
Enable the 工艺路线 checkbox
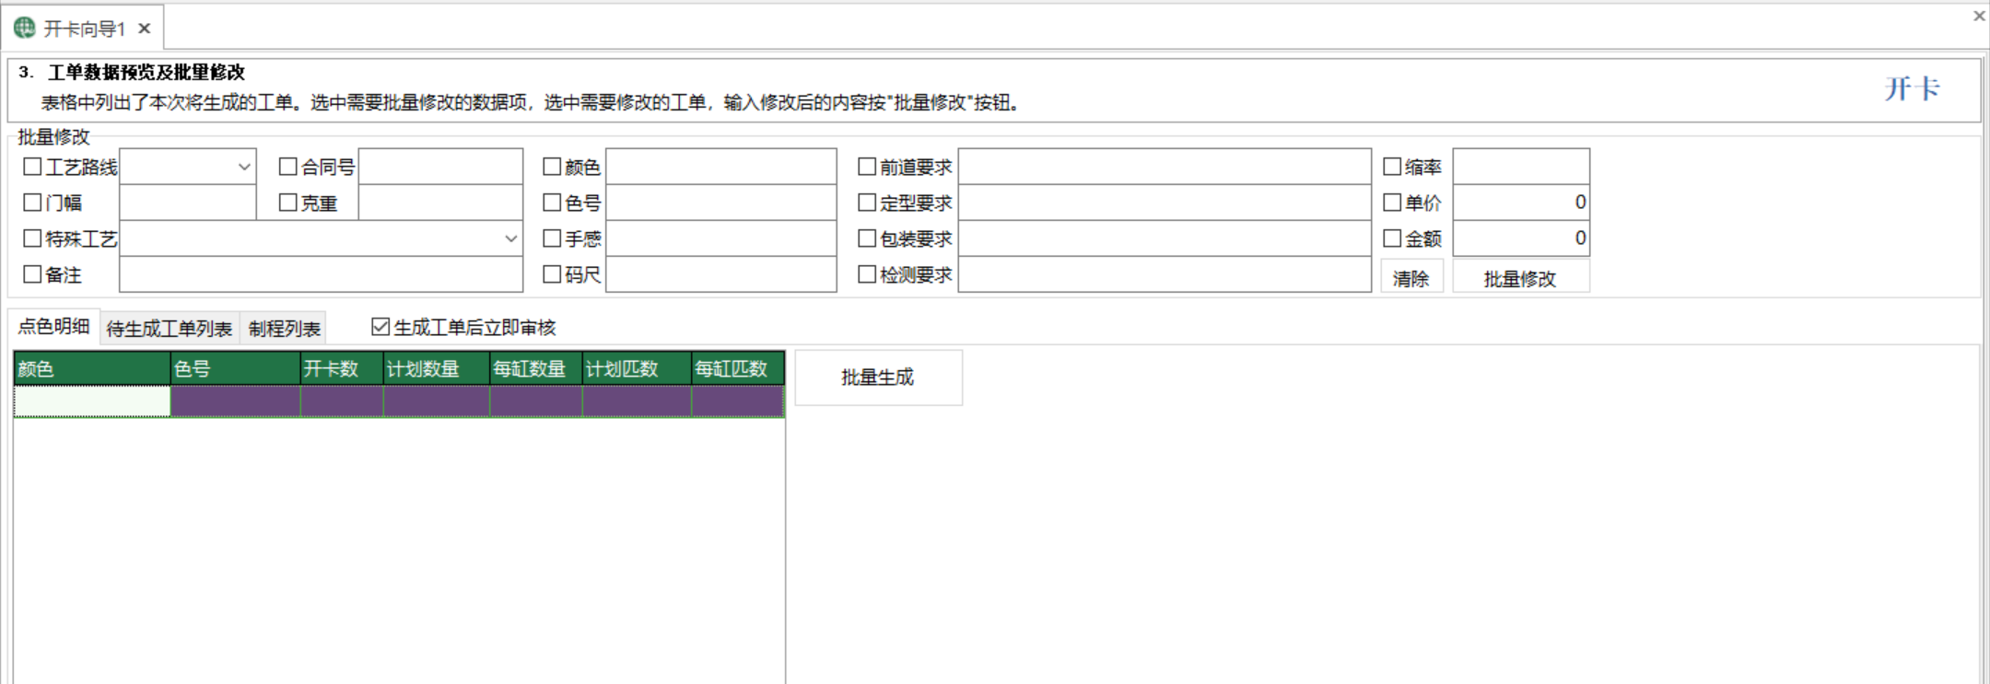coord(32,167)
